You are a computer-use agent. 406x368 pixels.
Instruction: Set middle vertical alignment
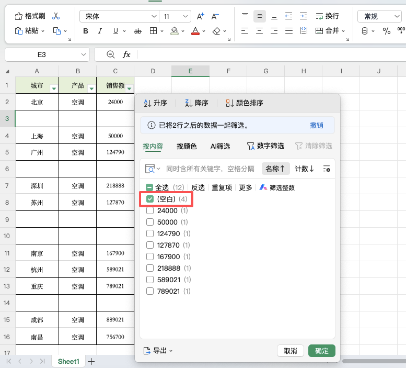pyautogui.click(x=260, y=16)
